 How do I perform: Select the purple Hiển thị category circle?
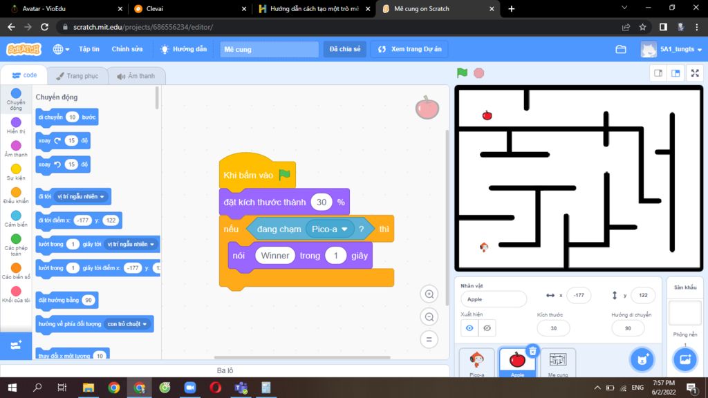point(16,122)
